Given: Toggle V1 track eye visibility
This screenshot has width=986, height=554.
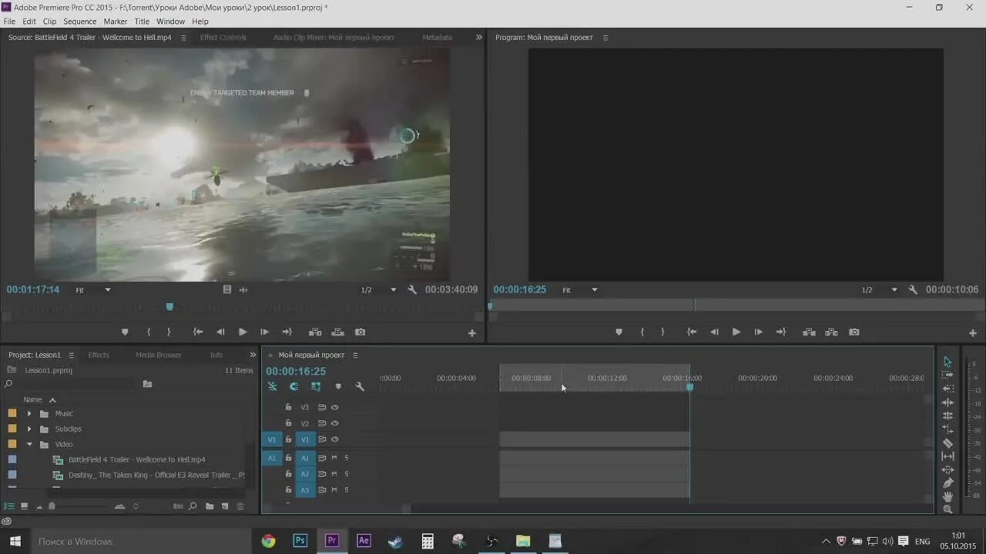Looking at the screenshot, I should coord(335,439).
